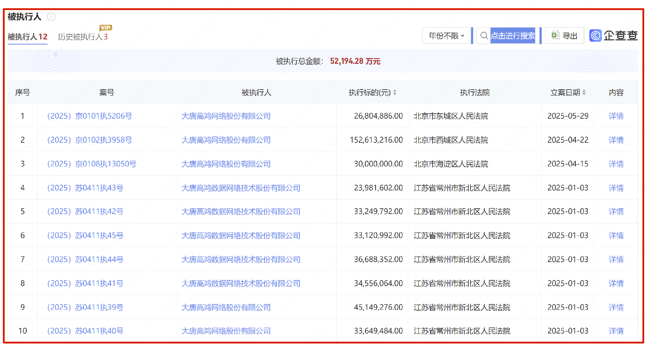
Task: Open case (2025)苏0411执45号
Action: [85, 236]
